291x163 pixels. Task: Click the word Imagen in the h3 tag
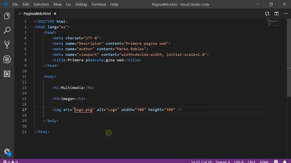tap(68, 99)
